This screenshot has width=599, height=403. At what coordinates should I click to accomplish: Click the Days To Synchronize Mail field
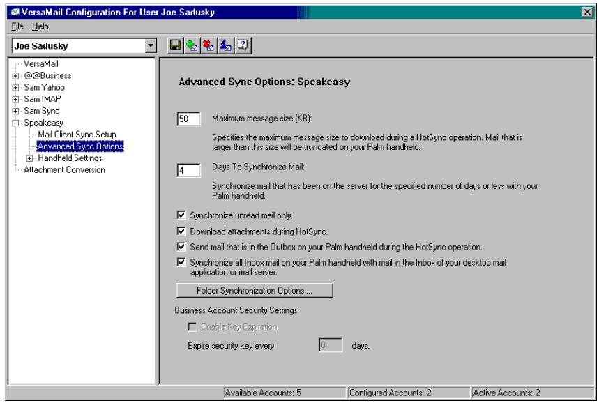click(189, 170)
